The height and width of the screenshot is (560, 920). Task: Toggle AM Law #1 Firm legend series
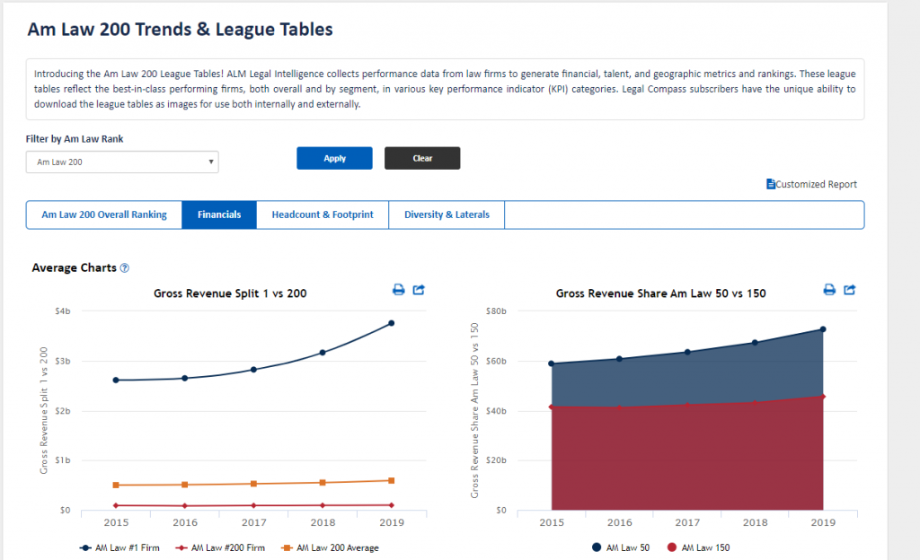tap(119, 547)
